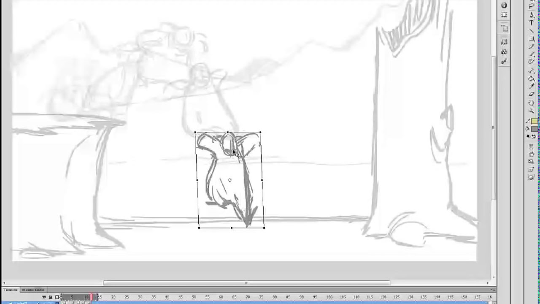Open the Info panel icon
Image resolution: width=540 pixels, height=304 pixels.
click(x=504, y=5)
